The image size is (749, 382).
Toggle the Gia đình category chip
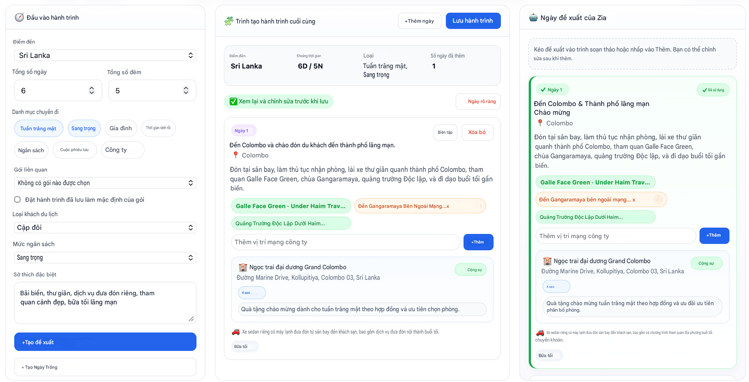[121, 128]
